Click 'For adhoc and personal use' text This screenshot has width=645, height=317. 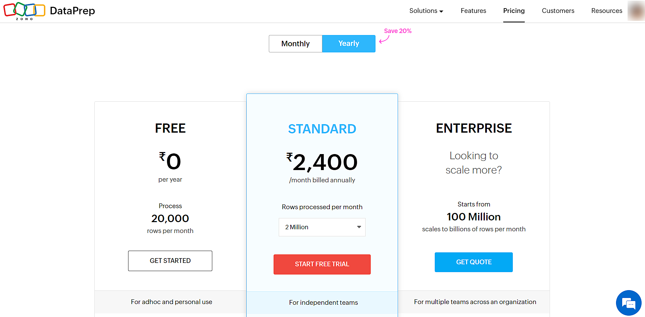pos(171,302)
